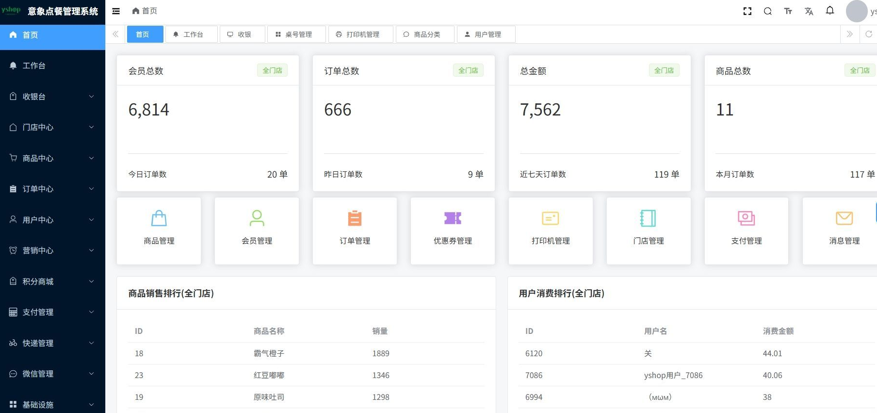Click the font size adjustment icon

tap(788, 11)
